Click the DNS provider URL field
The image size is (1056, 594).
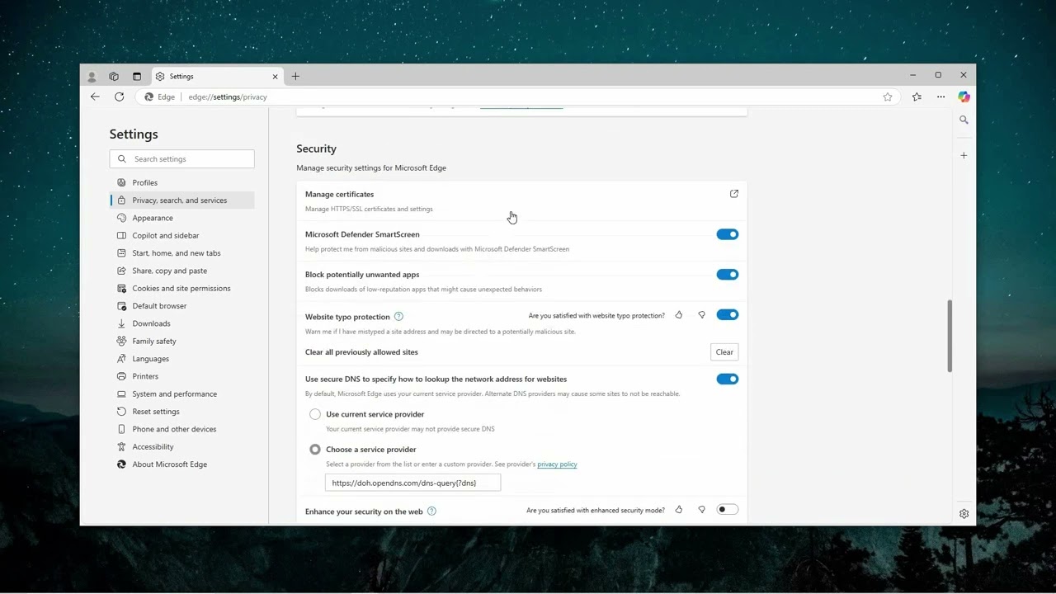pos(412,483)
